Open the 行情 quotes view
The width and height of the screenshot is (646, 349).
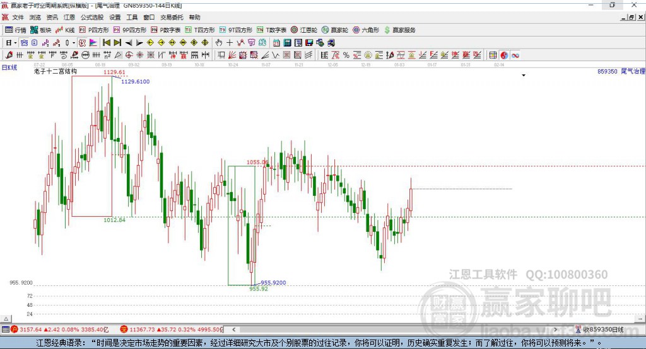[15, 30]
